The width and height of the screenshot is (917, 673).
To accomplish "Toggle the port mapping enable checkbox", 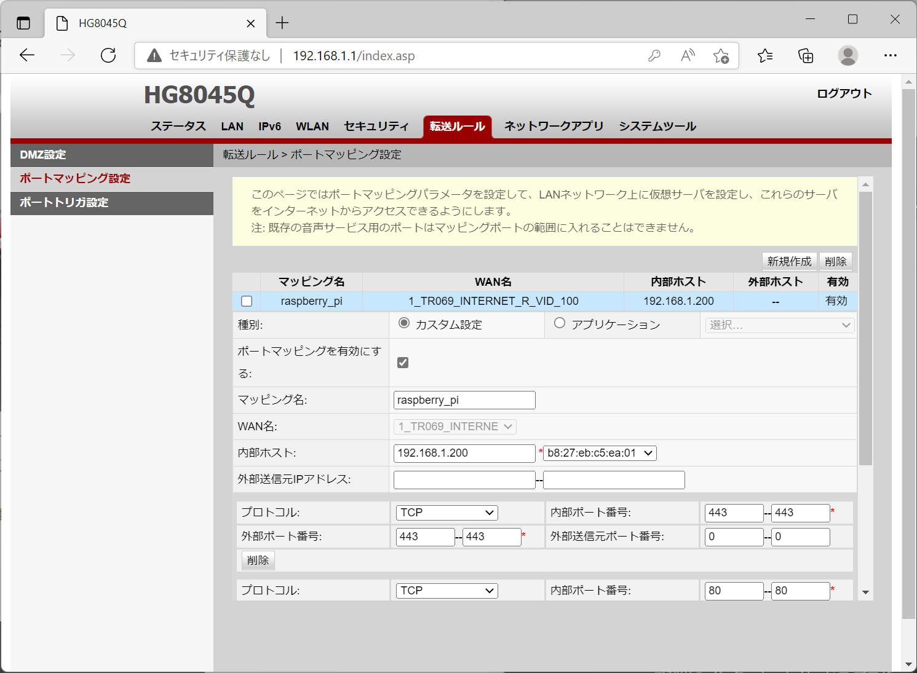I will coord(403,363).
